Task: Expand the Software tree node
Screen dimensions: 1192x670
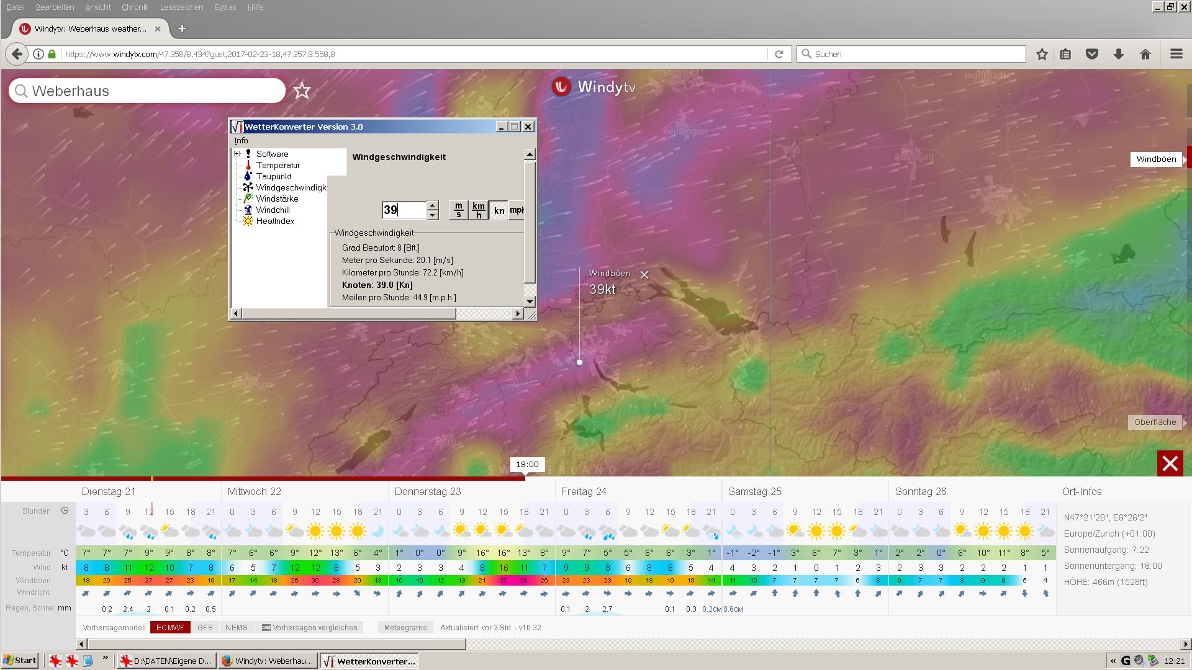Action: tap(237, 154)
